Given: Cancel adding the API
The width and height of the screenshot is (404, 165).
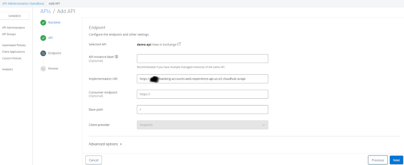Looking at the screenshot, I should pyautogui.click(x=94, y=160).
